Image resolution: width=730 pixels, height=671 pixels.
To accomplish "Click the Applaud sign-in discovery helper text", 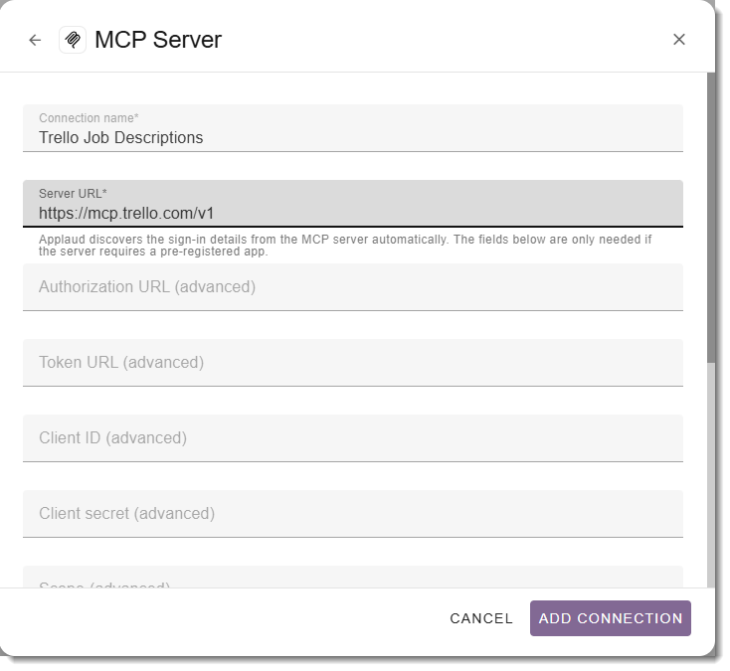I will (345, 246).
